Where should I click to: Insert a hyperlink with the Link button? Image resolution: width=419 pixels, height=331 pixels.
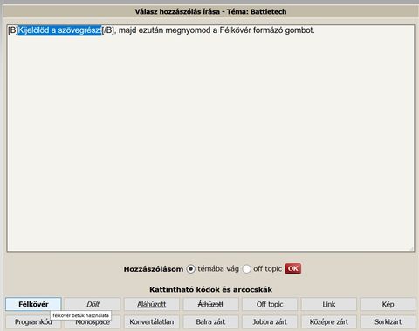click(329, 304)
